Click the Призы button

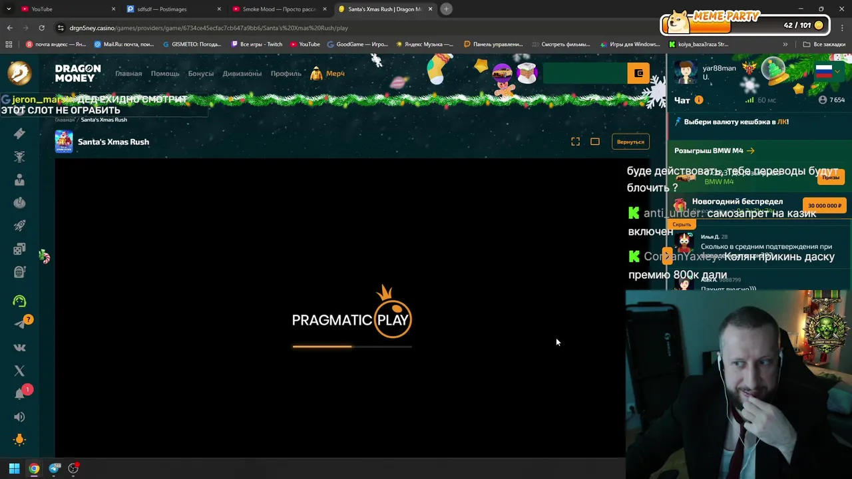click(831, 177)
